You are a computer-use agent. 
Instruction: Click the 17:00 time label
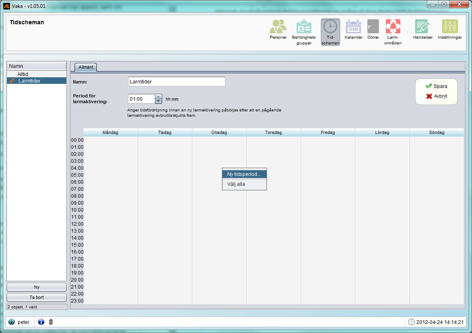(77, 259)
